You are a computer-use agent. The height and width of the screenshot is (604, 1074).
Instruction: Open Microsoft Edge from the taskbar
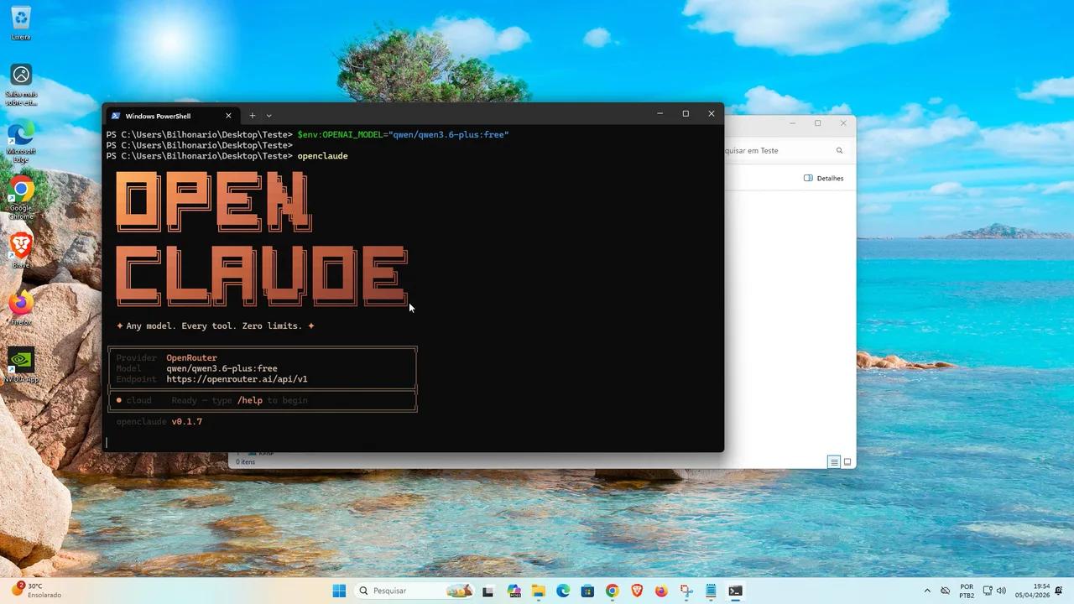coord(563,591)
